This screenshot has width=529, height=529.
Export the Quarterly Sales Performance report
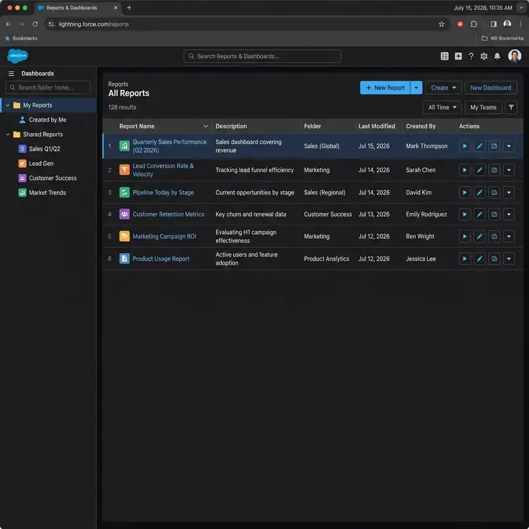(494, 146)
